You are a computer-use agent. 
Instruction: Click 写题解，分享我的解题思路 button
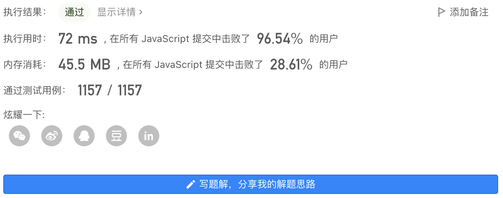(x=251, y=185)
